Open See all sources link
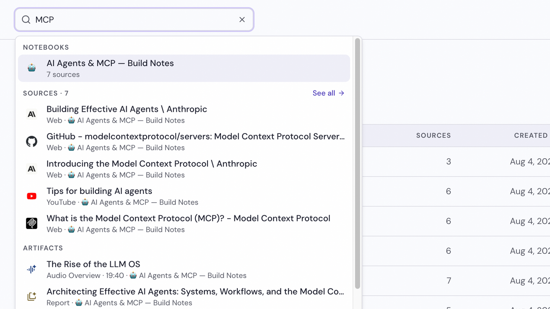This screenshot has width=550, height=309. point(328,93)
